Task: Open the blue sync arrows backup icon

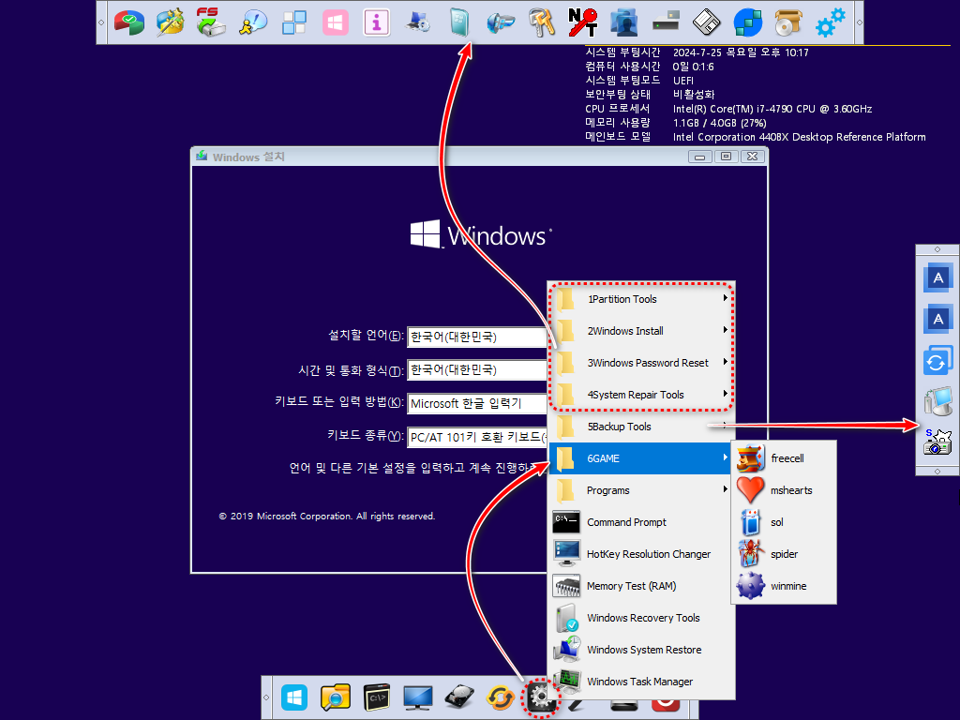Action: coord(937,361)
